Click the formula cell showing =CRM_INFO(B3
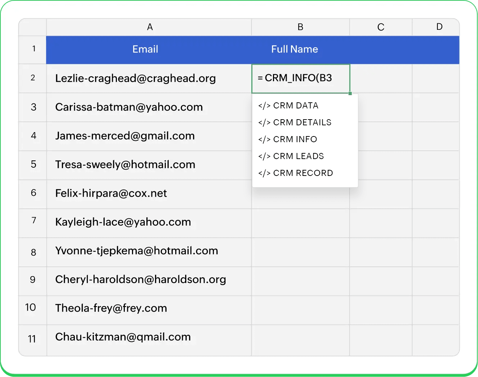The width and height of the screenshot is (478, 377). (301, 78)
